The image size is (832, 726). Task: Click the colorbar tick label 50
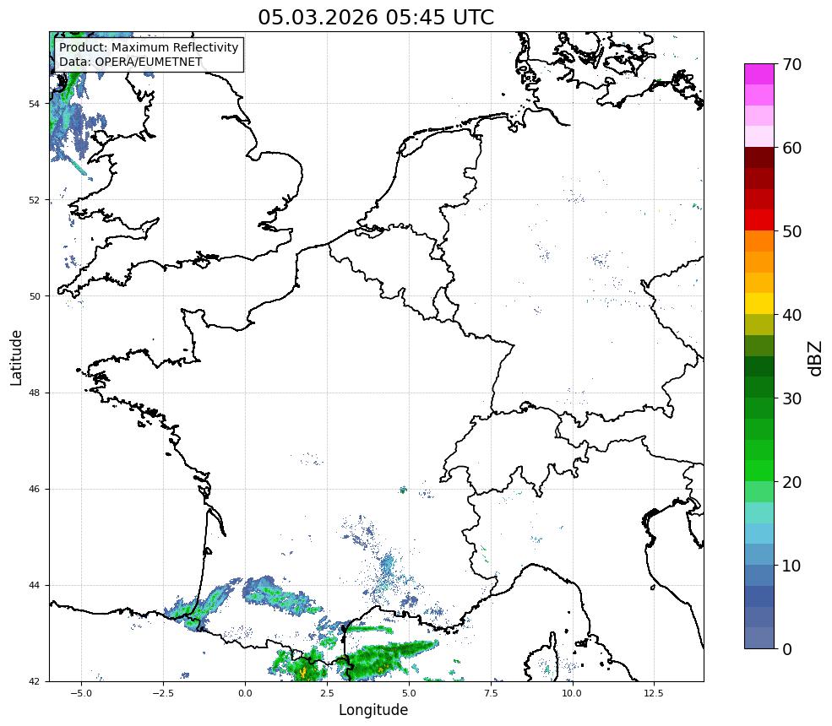click(x=791, y=231)
